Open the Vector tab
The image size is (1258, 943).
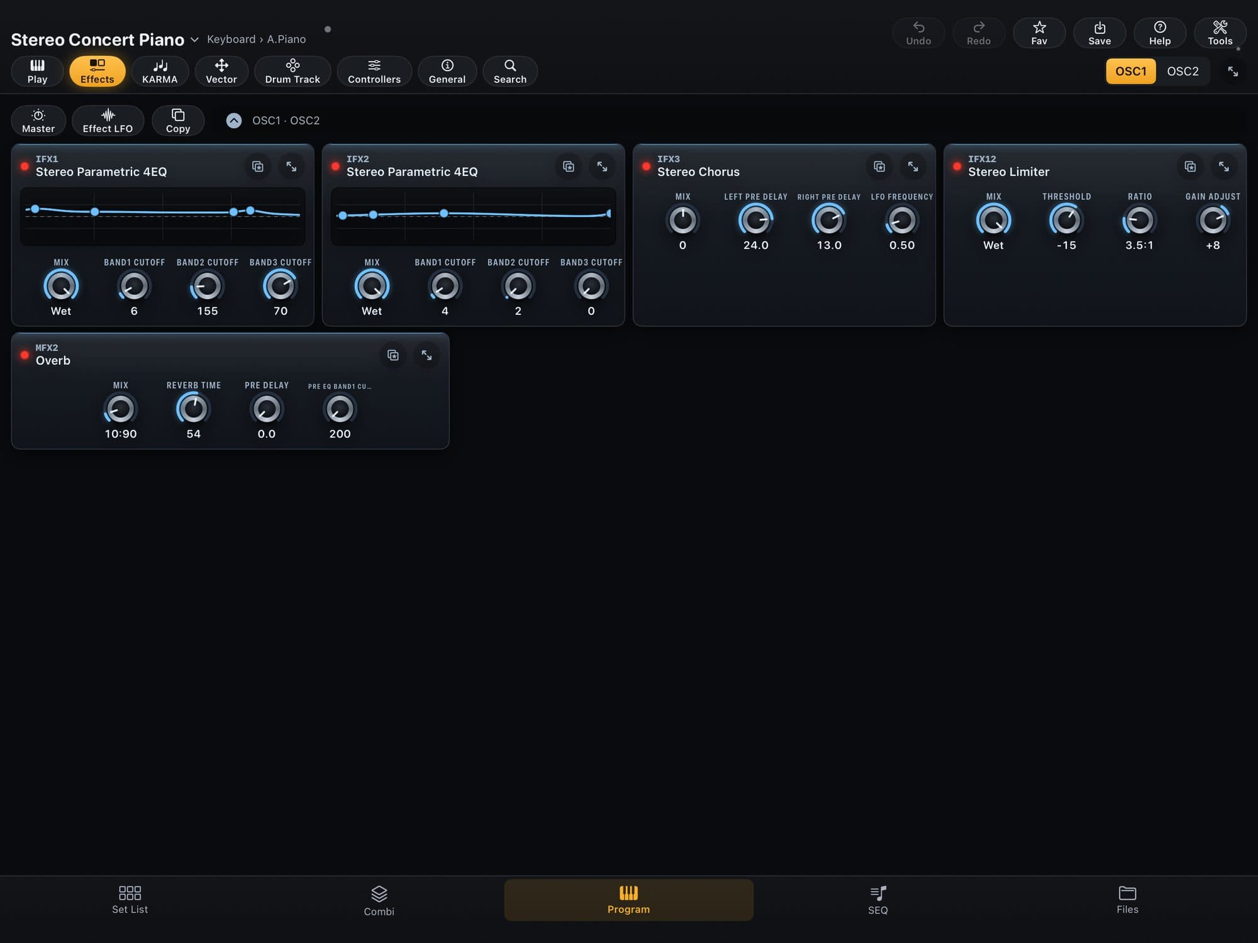tap(221, 71)
